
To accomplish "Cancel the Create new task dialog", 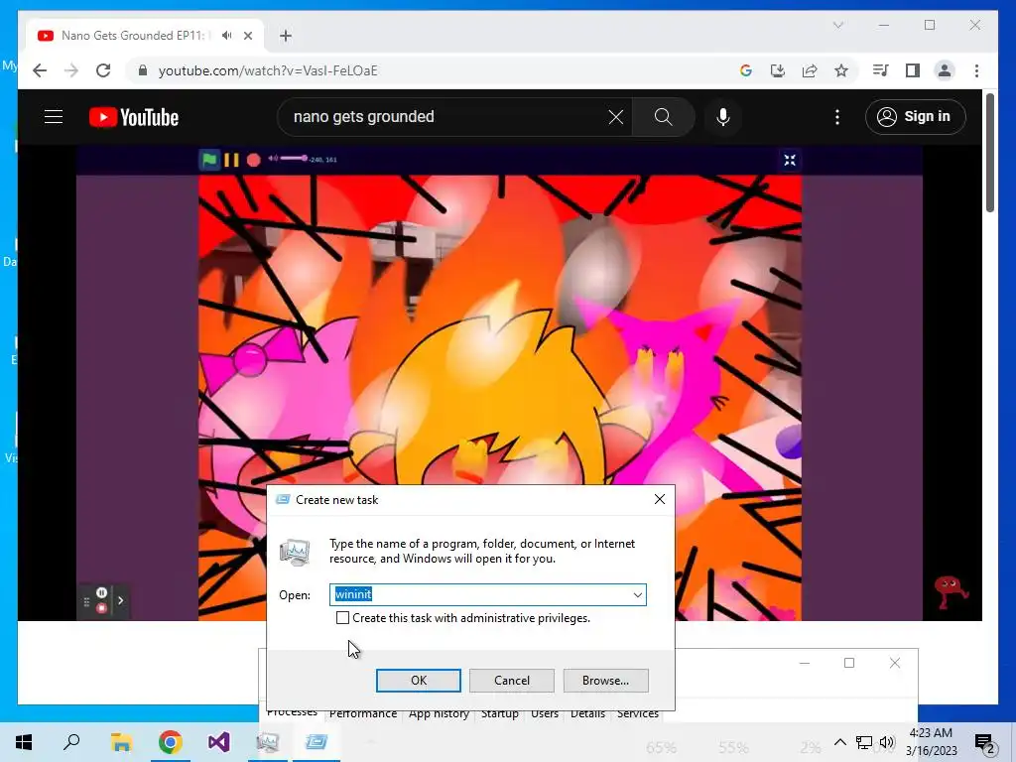I will (512, 681).
